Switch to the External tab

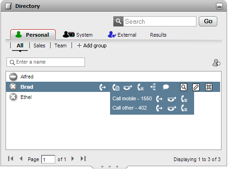[122, 35]
